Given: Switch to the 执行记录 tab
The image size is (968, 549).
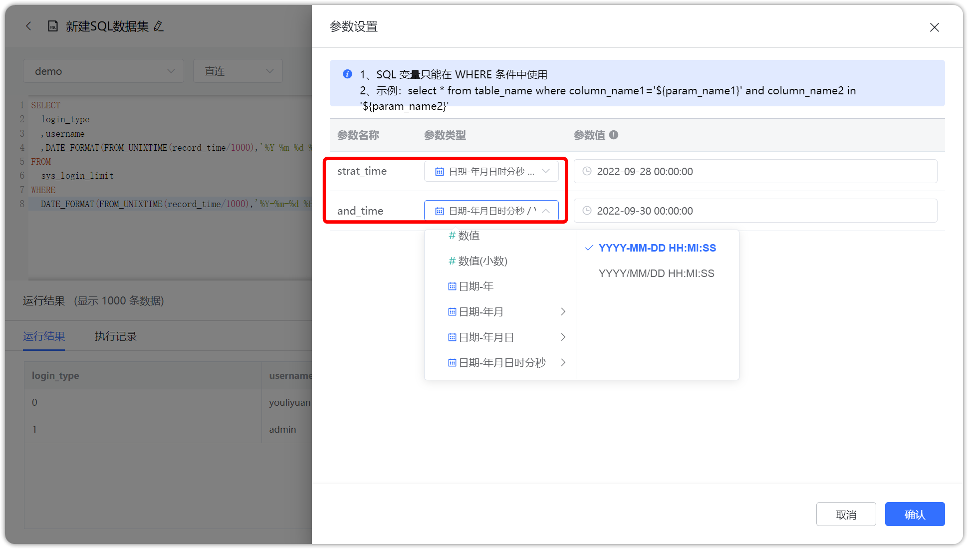Looking at the screenshot, I should [x=115, y=336].
